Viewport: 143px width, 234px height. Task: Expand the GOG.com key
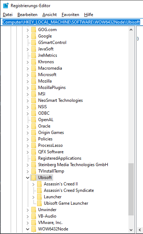point(28,30)
